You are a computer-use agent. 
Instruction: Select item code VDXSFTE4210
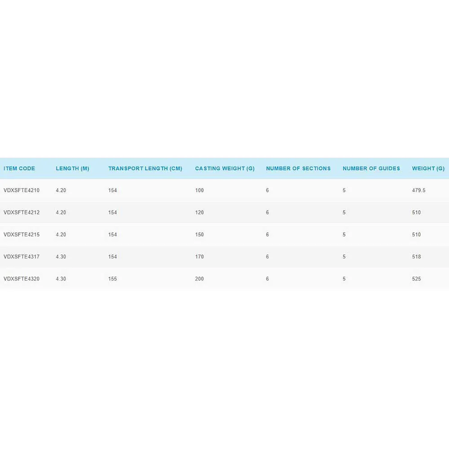22,190
